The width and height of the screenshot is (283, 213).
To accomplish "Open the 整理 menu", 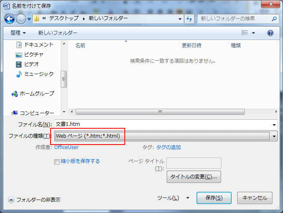I will click(x=18, y=33).
